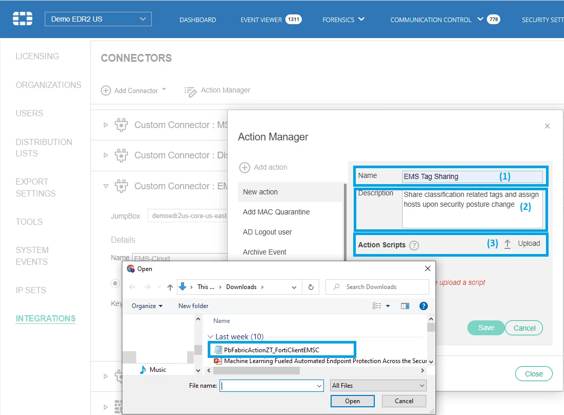Image resolution: width=564 pixels, height=415 pixels.
Task: Select the radio button below connector Name
Action: tap(115, 283)
